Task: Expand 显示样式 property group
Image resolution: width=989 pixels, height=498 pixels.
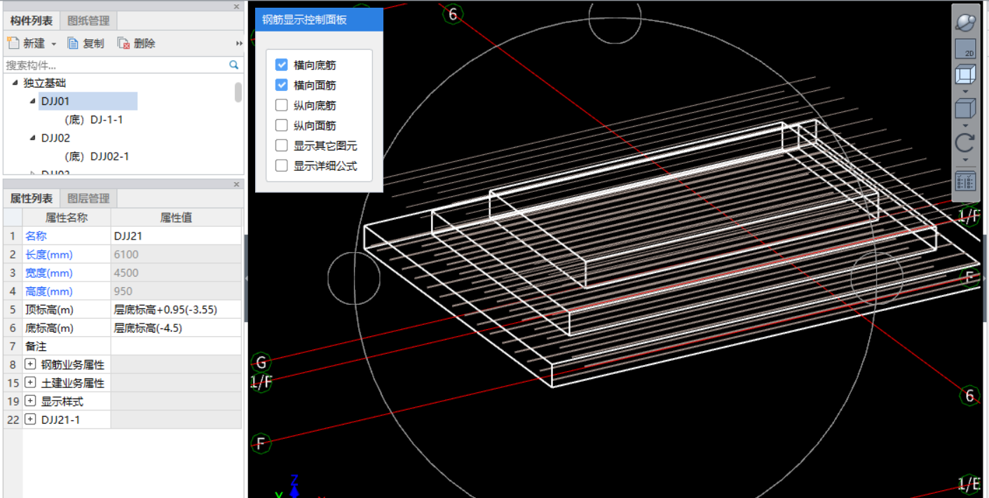Action: [30, 401]
